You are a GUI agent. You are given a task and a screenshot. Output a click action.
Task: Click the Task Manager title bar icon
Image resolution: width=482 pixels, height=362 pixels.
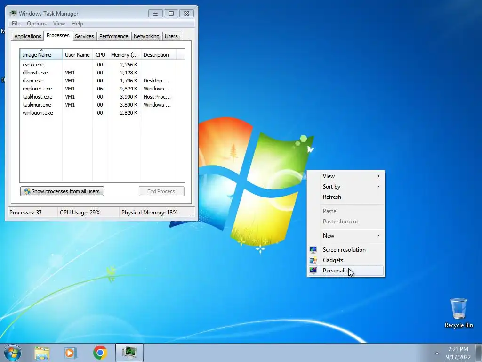[13, 13]
